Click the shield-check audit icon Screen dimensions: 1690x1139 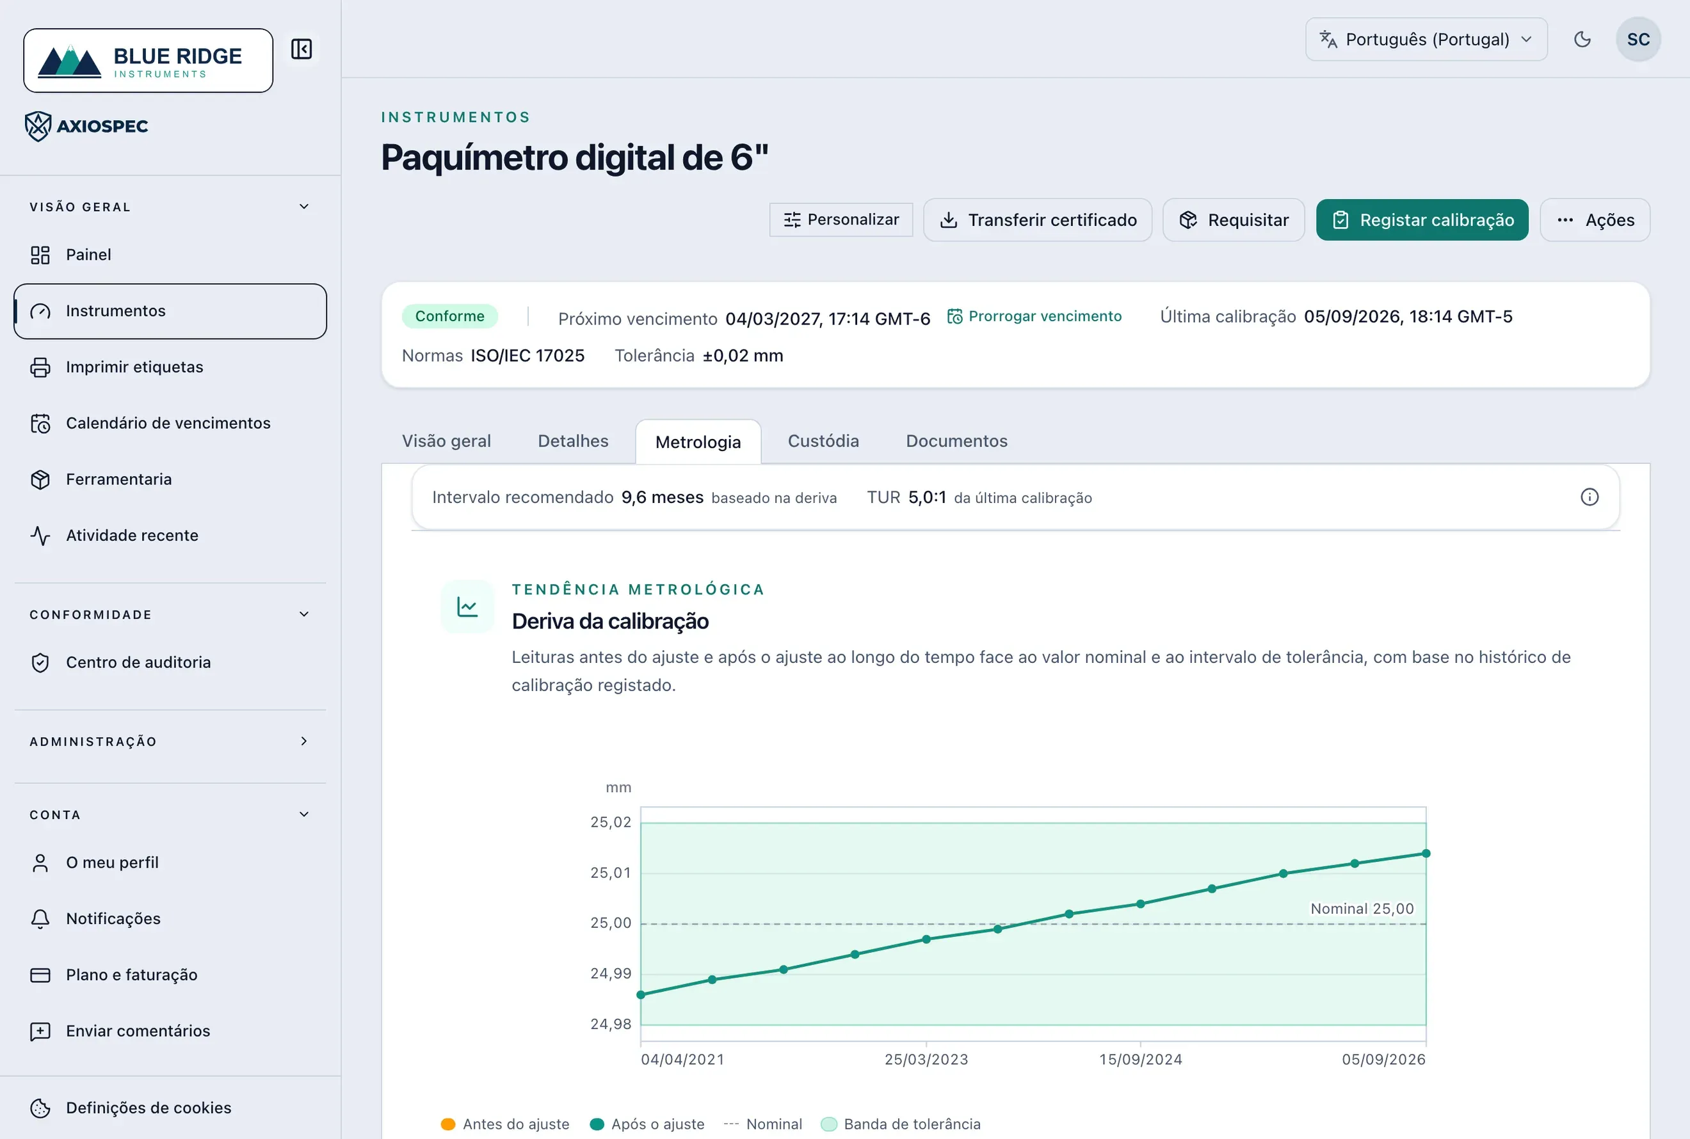coord(40,662)
